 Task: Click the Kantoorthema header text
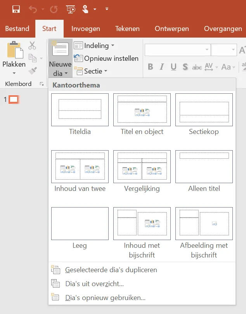pyautogui.click(x=76, y=85)
